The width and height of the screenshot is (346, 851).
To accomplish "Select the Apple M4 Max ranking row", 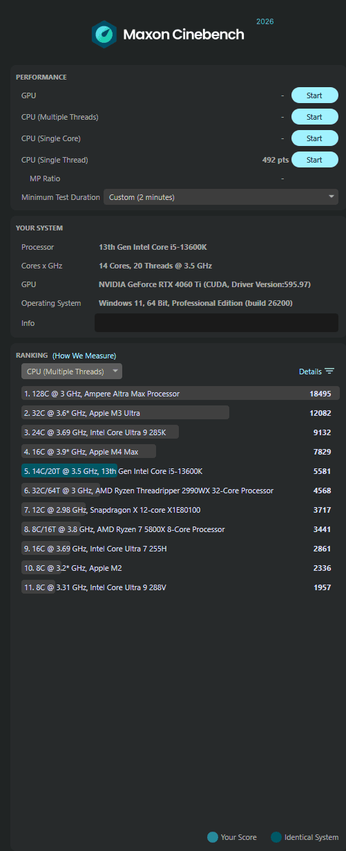I will click(180, 452).
